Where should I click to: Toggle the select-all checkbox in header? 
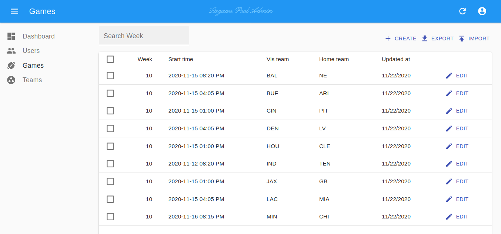pos(110,59)
